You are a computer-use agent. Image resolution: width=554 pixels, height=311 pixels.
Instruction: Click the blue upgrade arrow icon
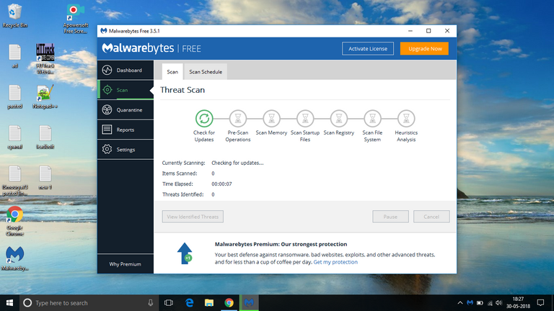pos(185,253)
